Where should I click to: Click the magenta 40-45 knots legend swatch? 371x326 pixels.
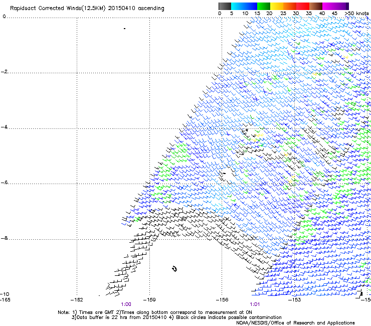pos(329,6)
